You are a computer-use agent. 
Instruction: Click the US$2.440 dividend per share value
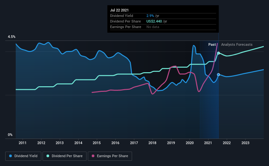pos(154,21)
